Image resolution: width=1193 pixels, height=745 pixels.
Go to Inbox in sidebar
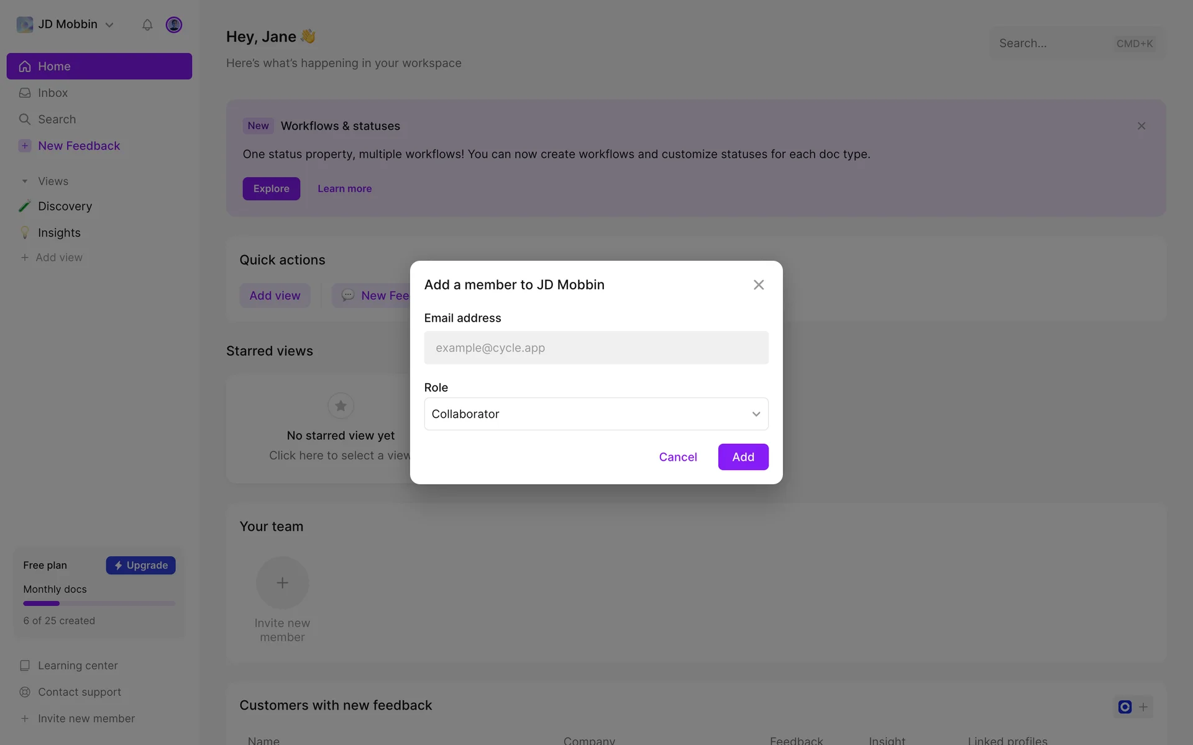[x=53, y=93]
